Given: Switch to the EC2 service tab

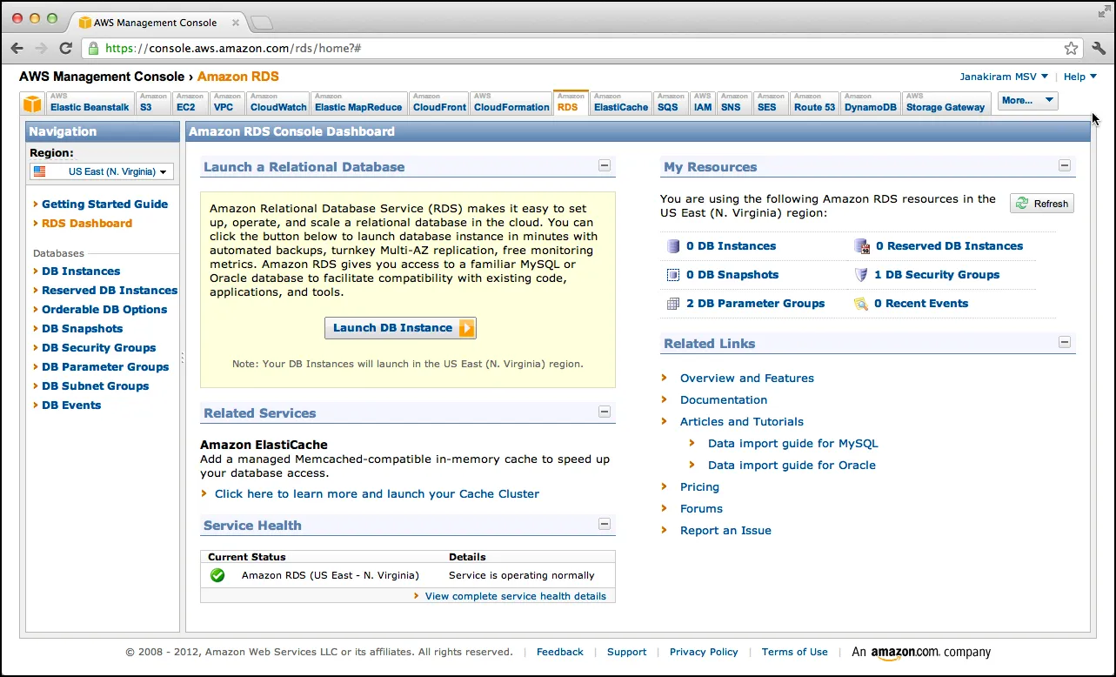Looking at the screenshot, I should [190, 104].
